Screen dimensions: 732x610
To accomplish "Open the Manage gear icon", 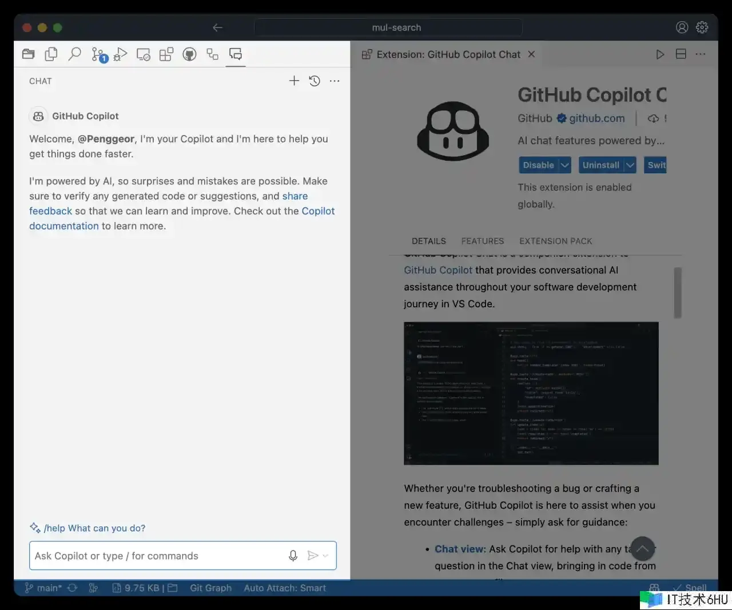I will coord(702,27).
